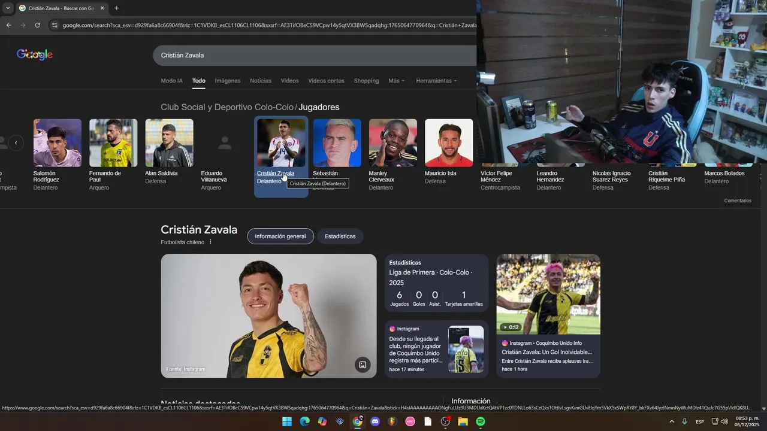Click Marcos Bolados name
This screenshot has width=767, height=431.
tap(724, 174)
